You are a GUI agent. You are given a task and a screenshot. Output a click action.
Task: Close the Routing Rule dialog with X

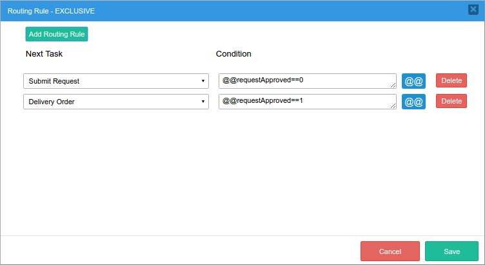[x=473, y=10]
